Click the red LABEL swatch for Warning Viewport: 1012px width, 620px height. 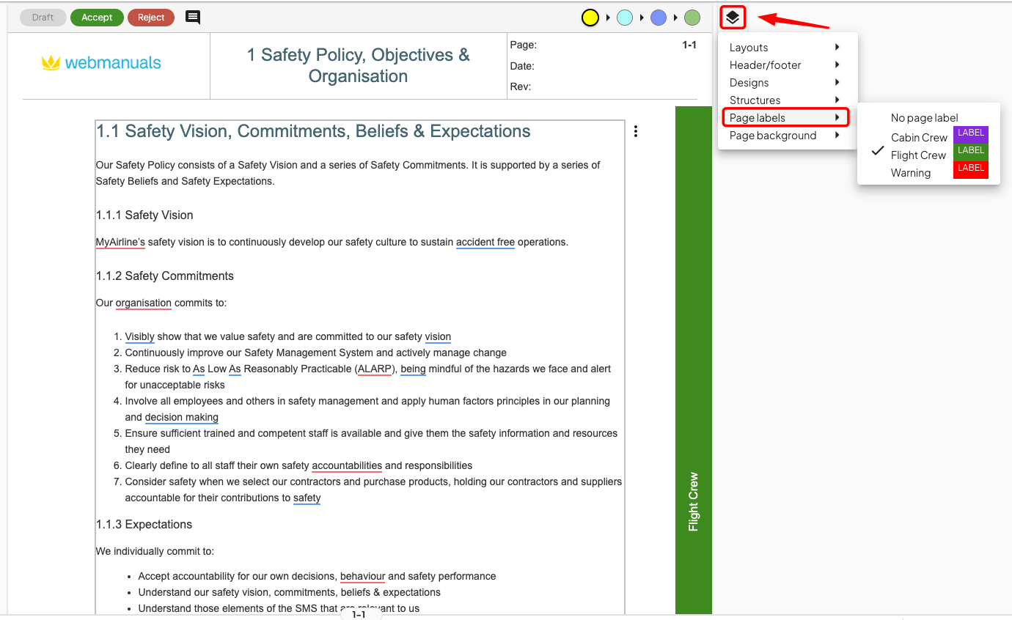(x=971, y=169)
